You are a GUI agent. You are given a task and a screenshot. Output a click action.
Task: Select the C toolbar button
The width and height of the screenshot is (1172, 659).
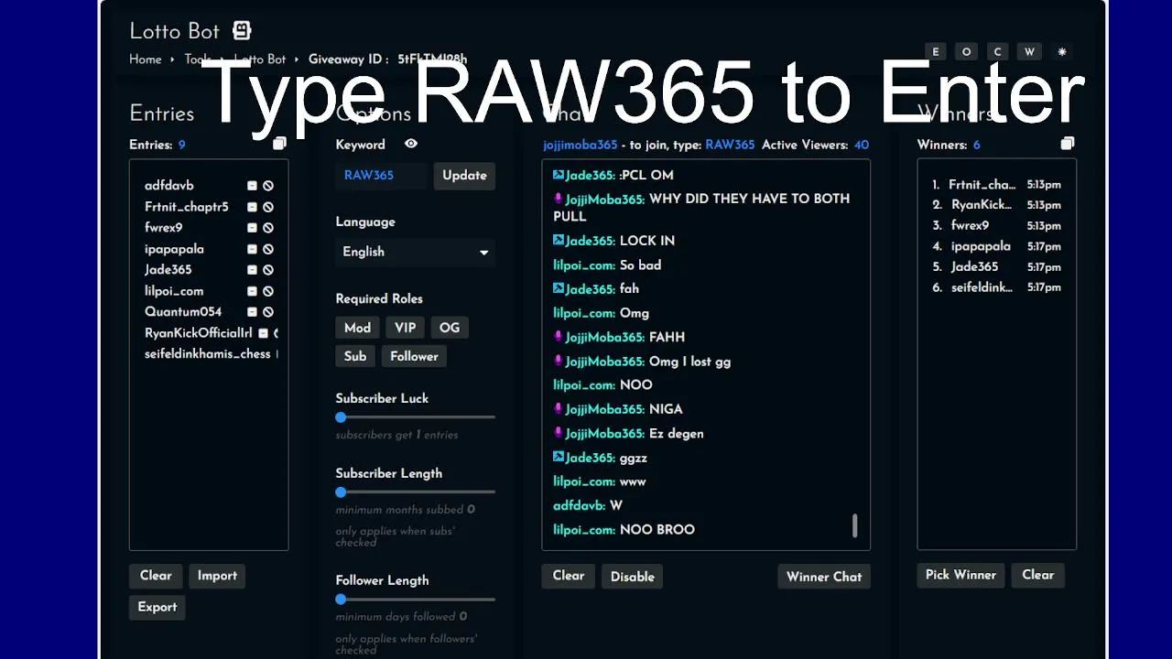click(x=998, y=52)
